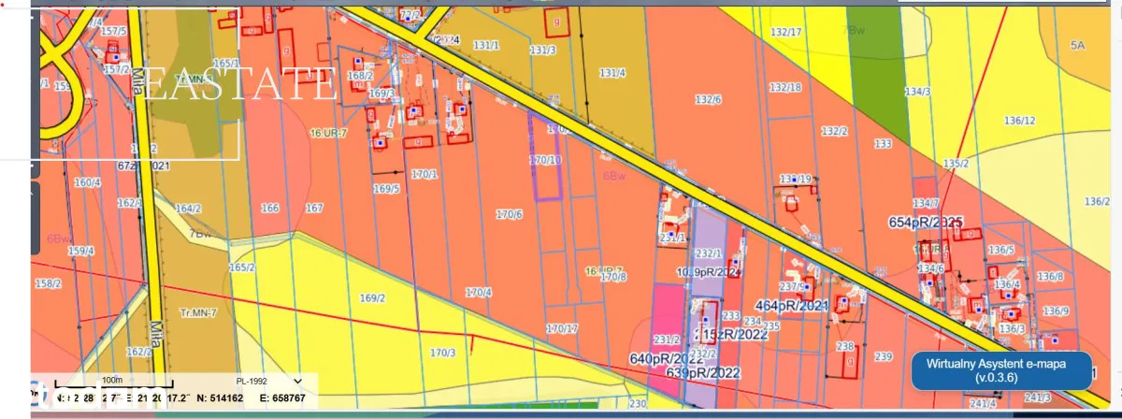Select parcel 166 on the map
This screenshot has height=419, width=1122.
[270, 208]
